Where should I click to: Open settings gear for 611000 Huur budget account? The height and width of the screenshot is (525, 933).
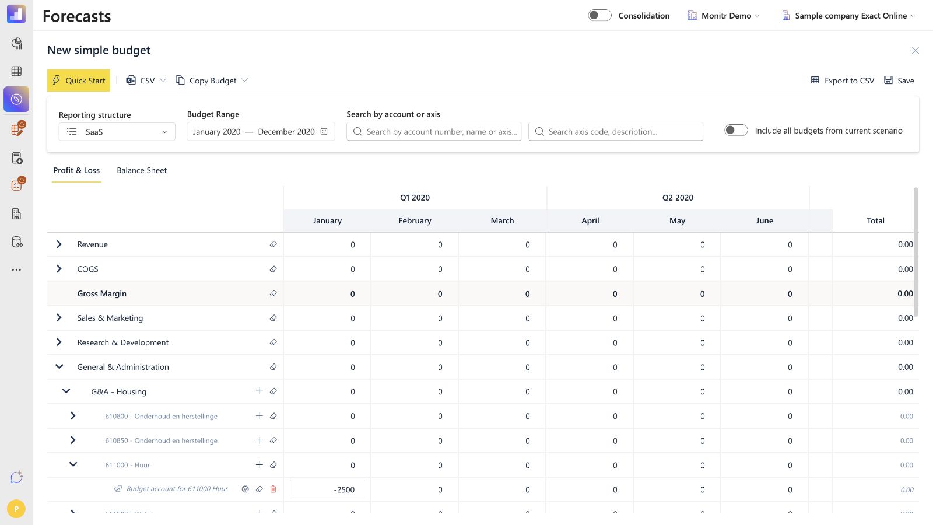pyautogui.click(x=245, y=489)
